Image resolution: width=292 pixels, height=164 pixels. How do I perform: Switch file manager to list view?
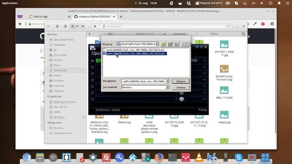point(78,26)
